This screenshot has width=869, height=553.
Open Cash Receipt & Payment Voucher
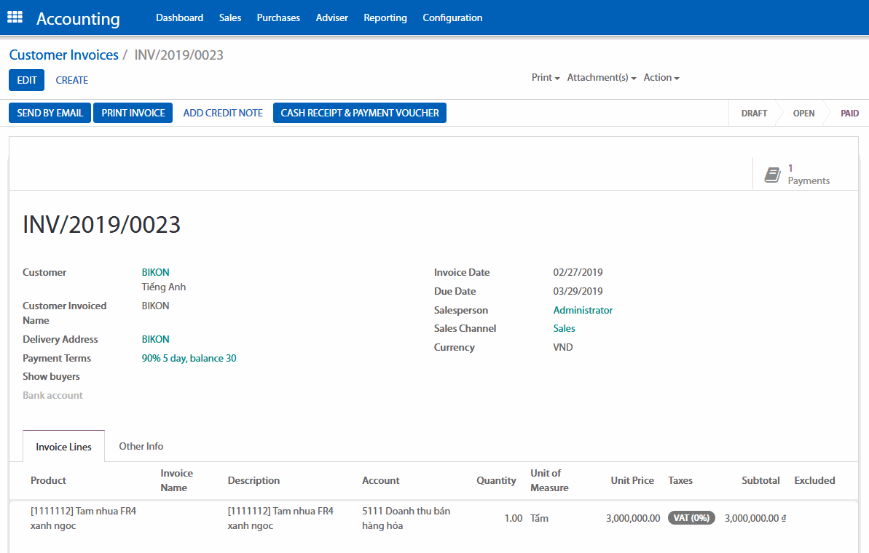click(359, 113)
